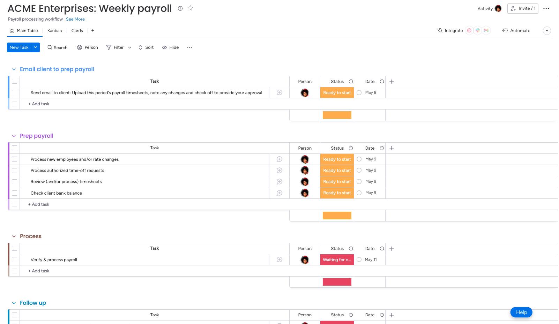Viewport: 559px width, 324px height.
Task: Check the Send email to client task checkbox
Action: (14, 92)
